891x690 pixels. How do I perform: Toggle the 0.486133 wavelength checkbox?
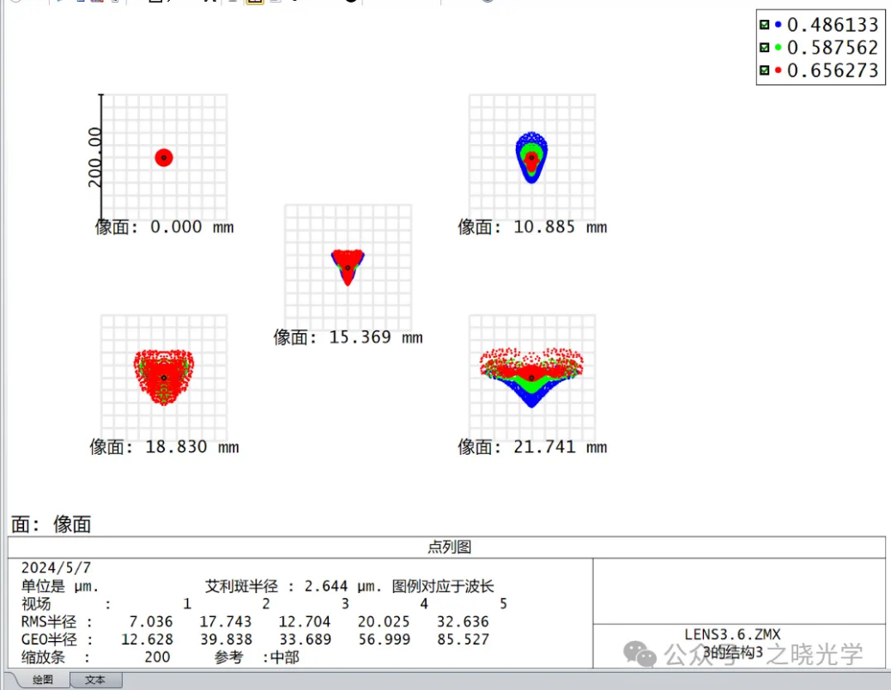pyautogui.click(x=765, y=26)
